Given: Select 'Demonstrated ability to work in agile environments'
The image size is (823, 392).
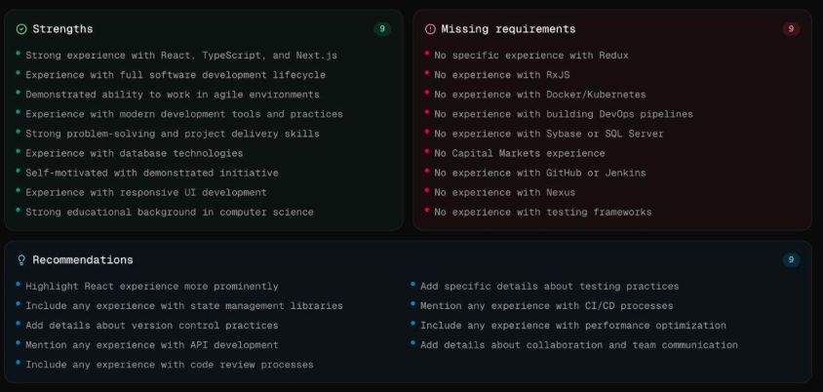Looking at the screenshot, I should point(173,95).
